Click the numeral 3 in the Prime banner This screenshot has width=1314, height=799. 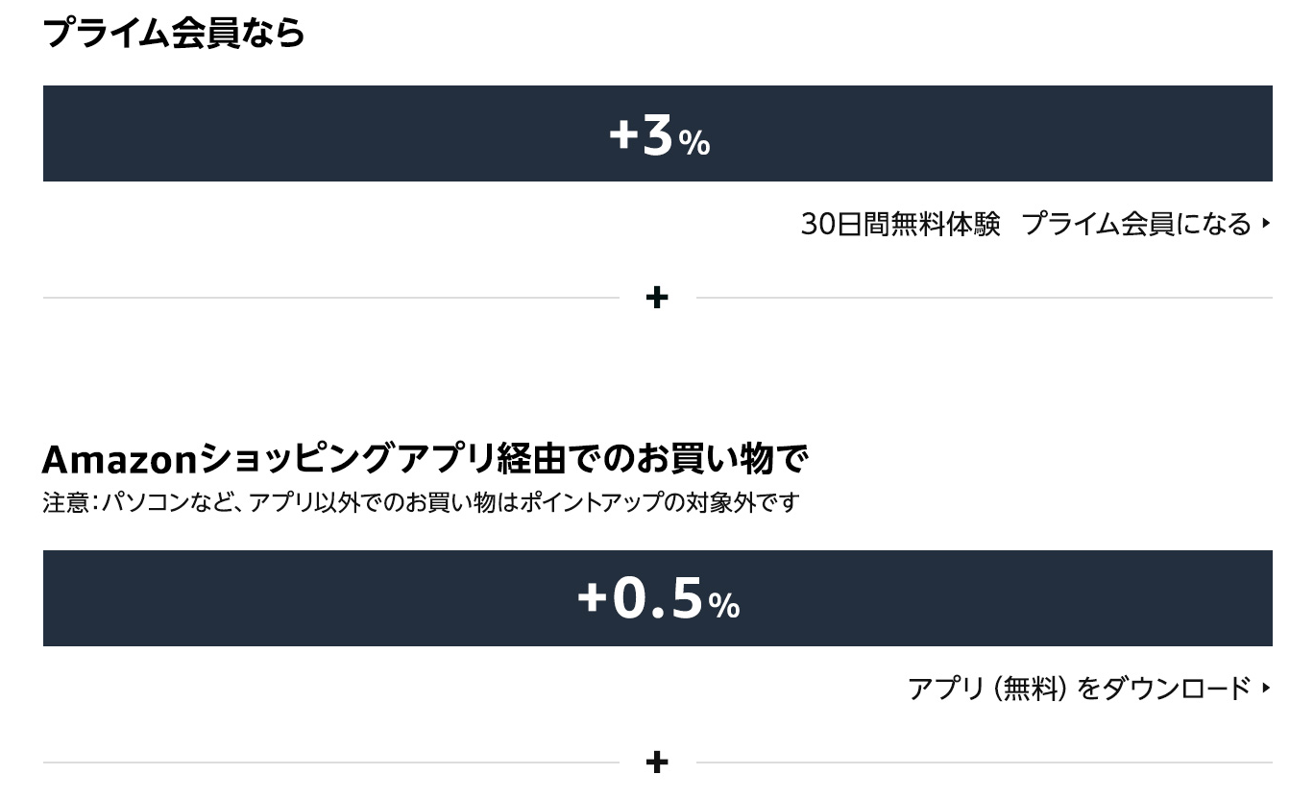coord(657,135)
